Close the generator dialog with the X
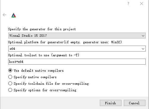 (142, 4)
